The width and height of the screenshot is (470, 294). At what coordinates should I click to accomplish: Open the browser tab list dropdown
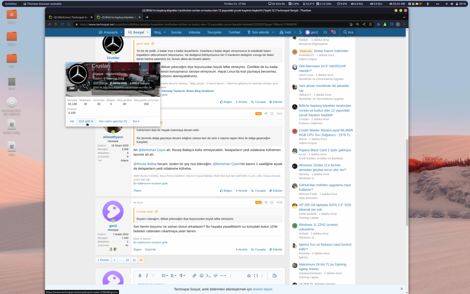404,17
